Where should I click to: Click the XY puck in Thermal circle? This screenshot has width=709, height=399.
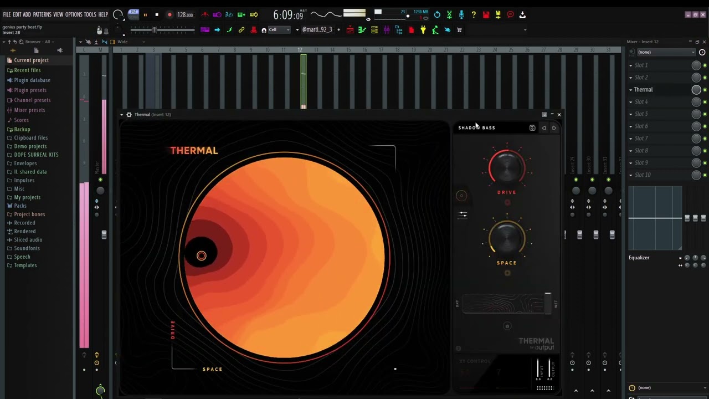point(202,255)
